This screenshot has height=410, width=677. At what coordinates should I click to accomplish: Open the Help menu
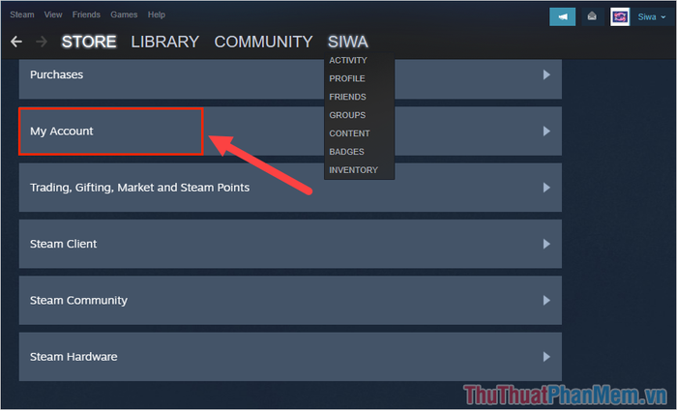point(157,15)
